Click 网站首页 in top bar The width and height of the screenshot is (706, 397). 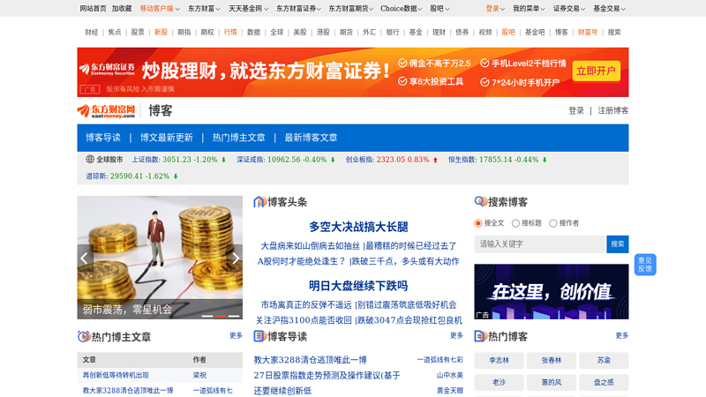[94, 9]
